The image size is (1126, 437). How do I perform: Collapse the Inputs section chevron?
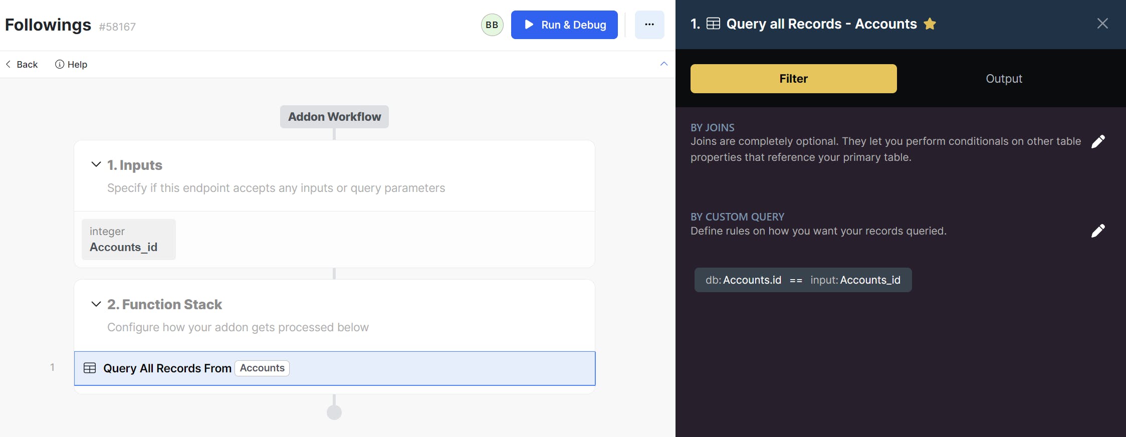(x=96, y=164)
